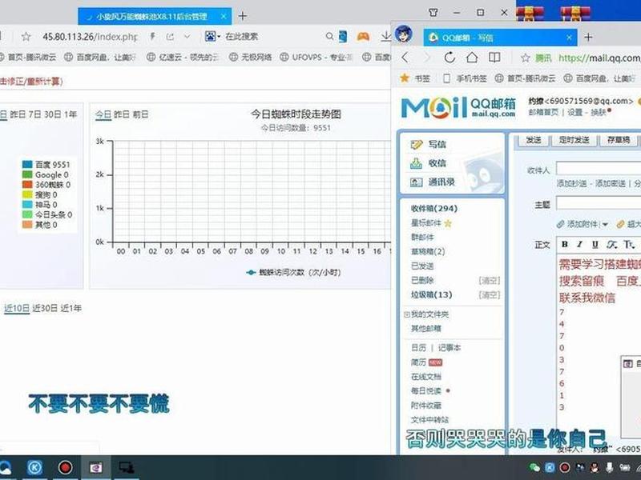This screenshot has height=480, width=641.
Task: Click the QQ邮箱 Mail logo
Action: click(x=458, y=108)
